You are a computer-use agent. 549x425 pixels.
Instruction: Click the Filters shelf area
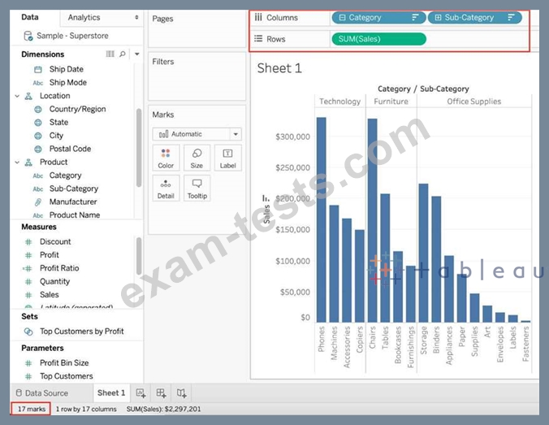coord(197,76)
